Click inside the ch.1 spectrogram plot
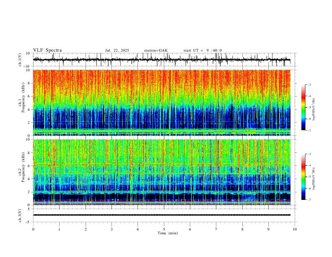Screen dimensions: 332x257 click(x=161, y=102)
